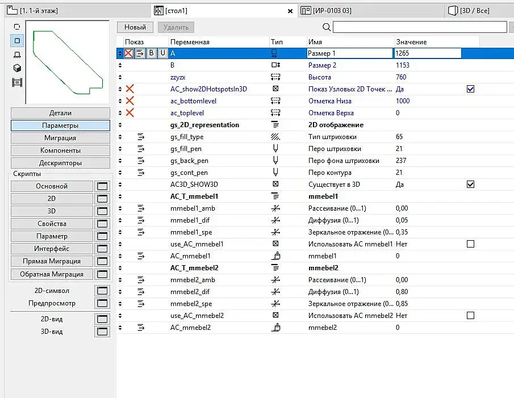This screenshot has width=514, height=398.
Task: Click the search magnifier icon
Action: tap(327, 27)
